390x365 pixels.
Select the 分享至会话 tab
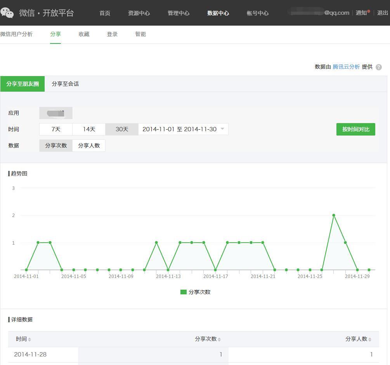point(65,84)
